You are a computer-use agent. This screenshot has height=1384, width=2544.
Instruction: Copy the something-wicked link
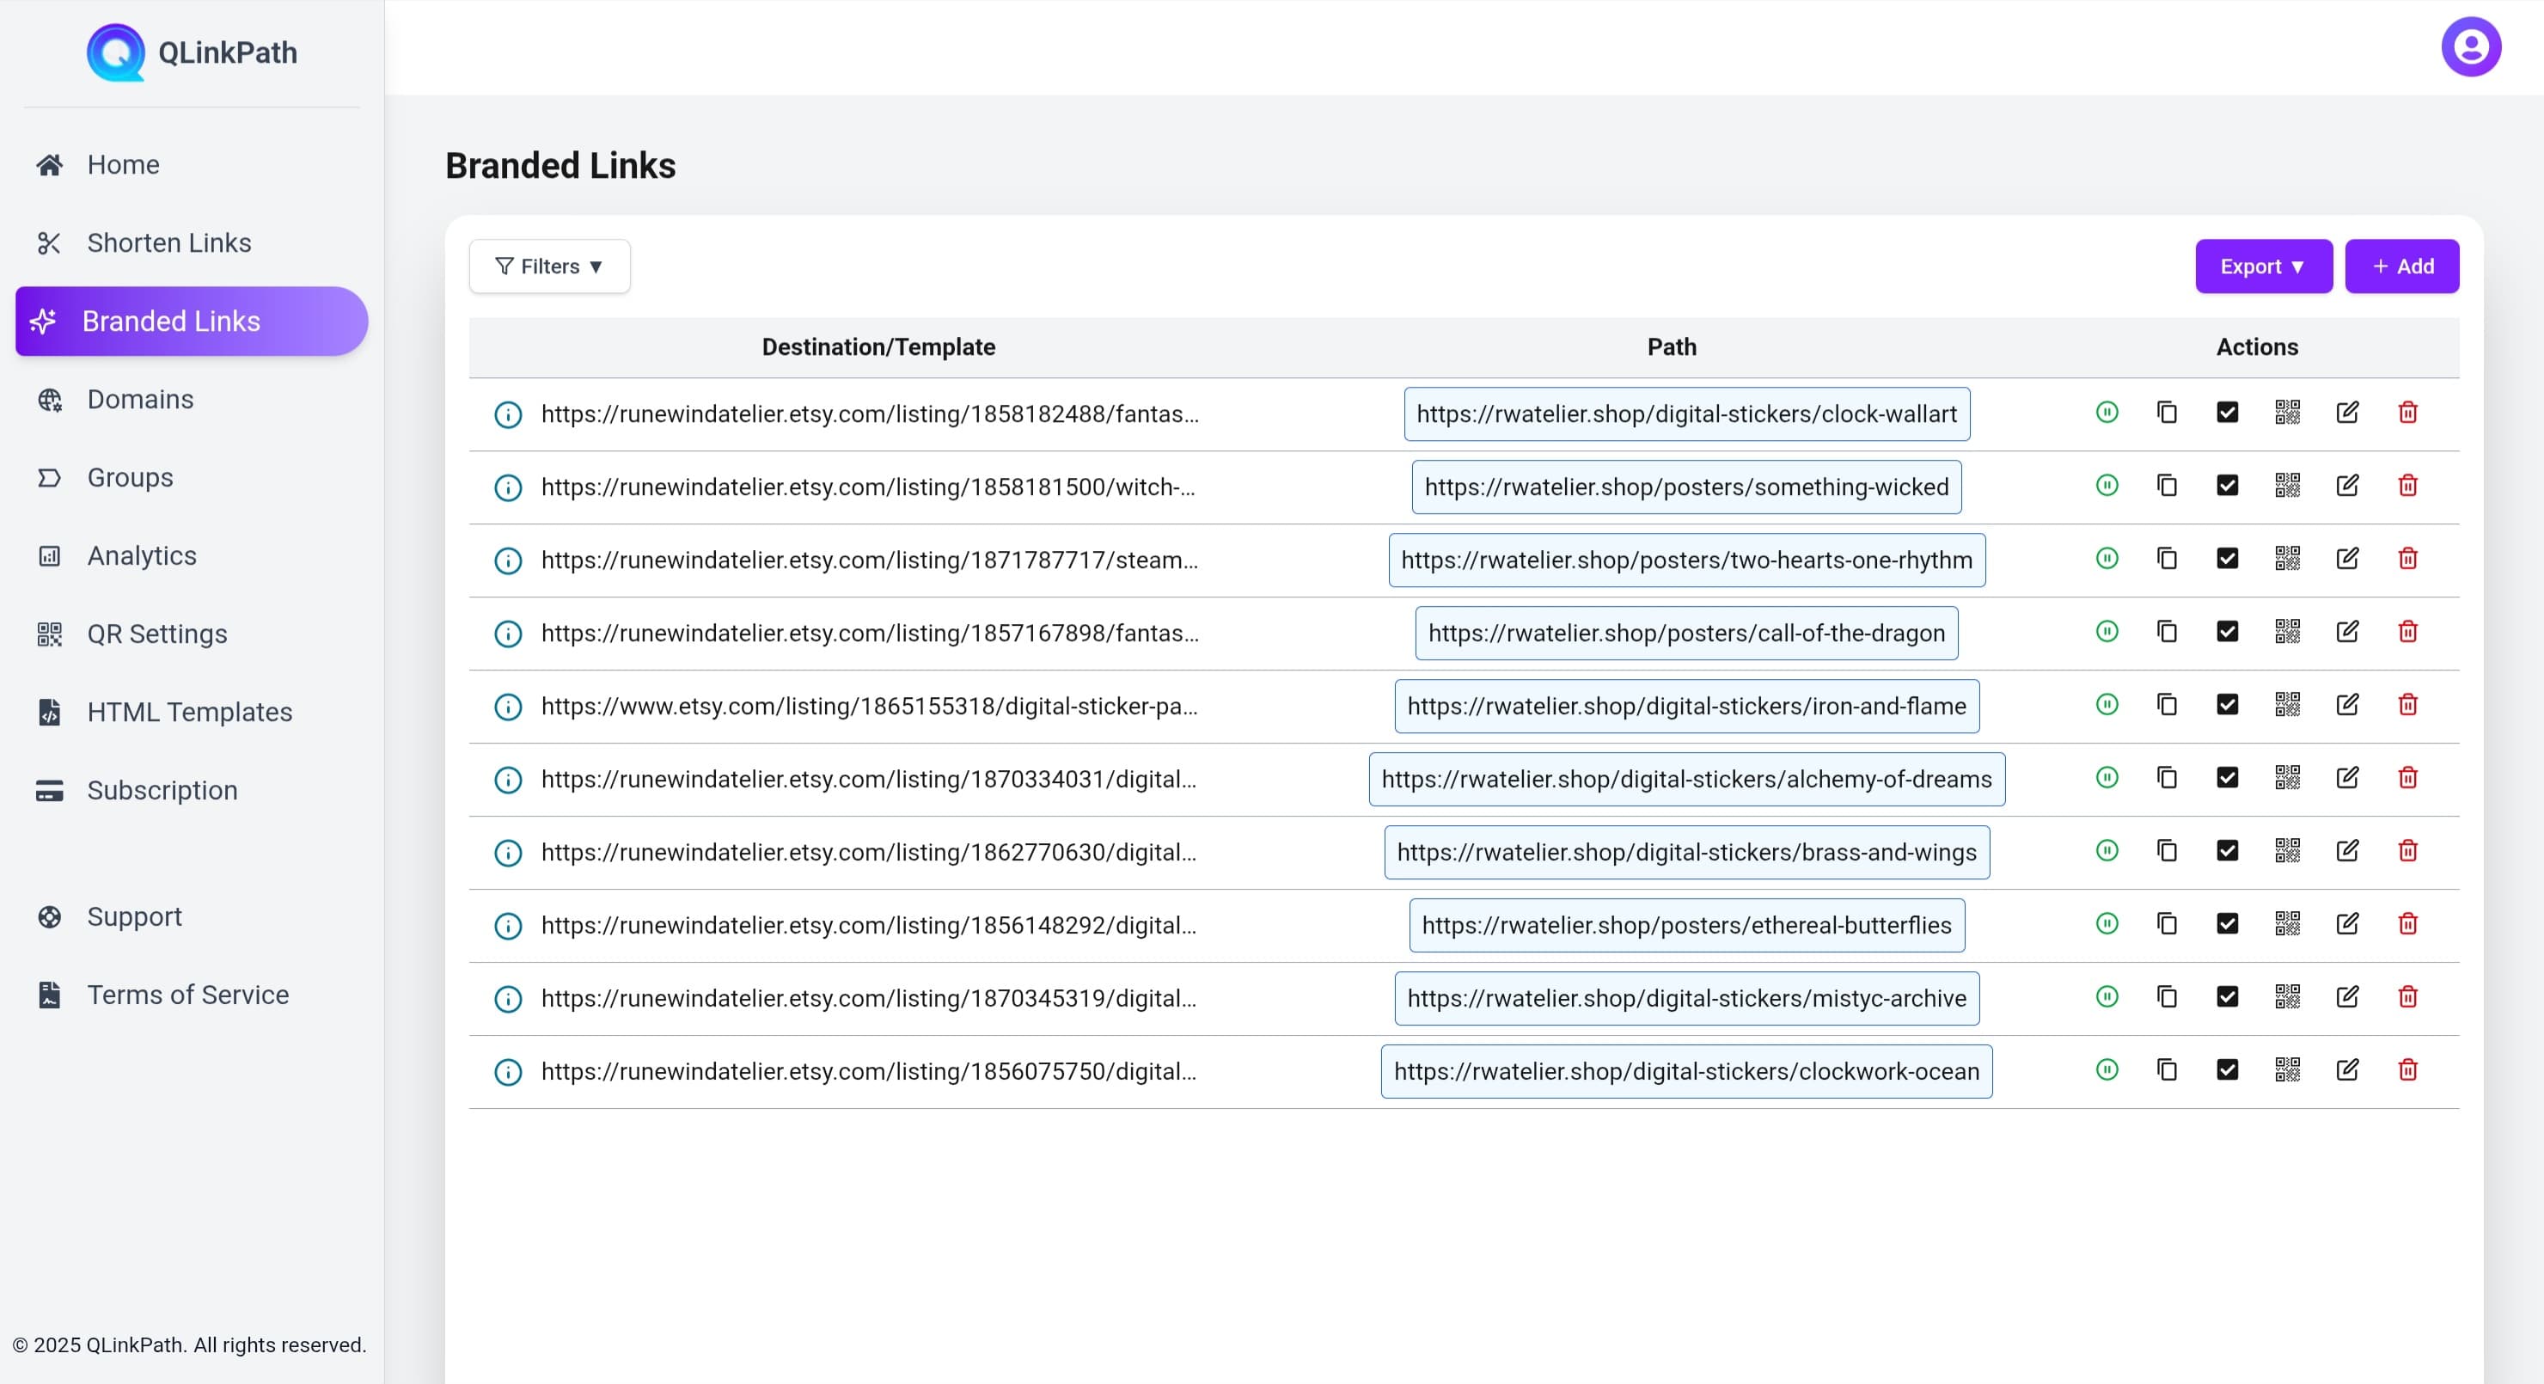[x=2167, y=485]
